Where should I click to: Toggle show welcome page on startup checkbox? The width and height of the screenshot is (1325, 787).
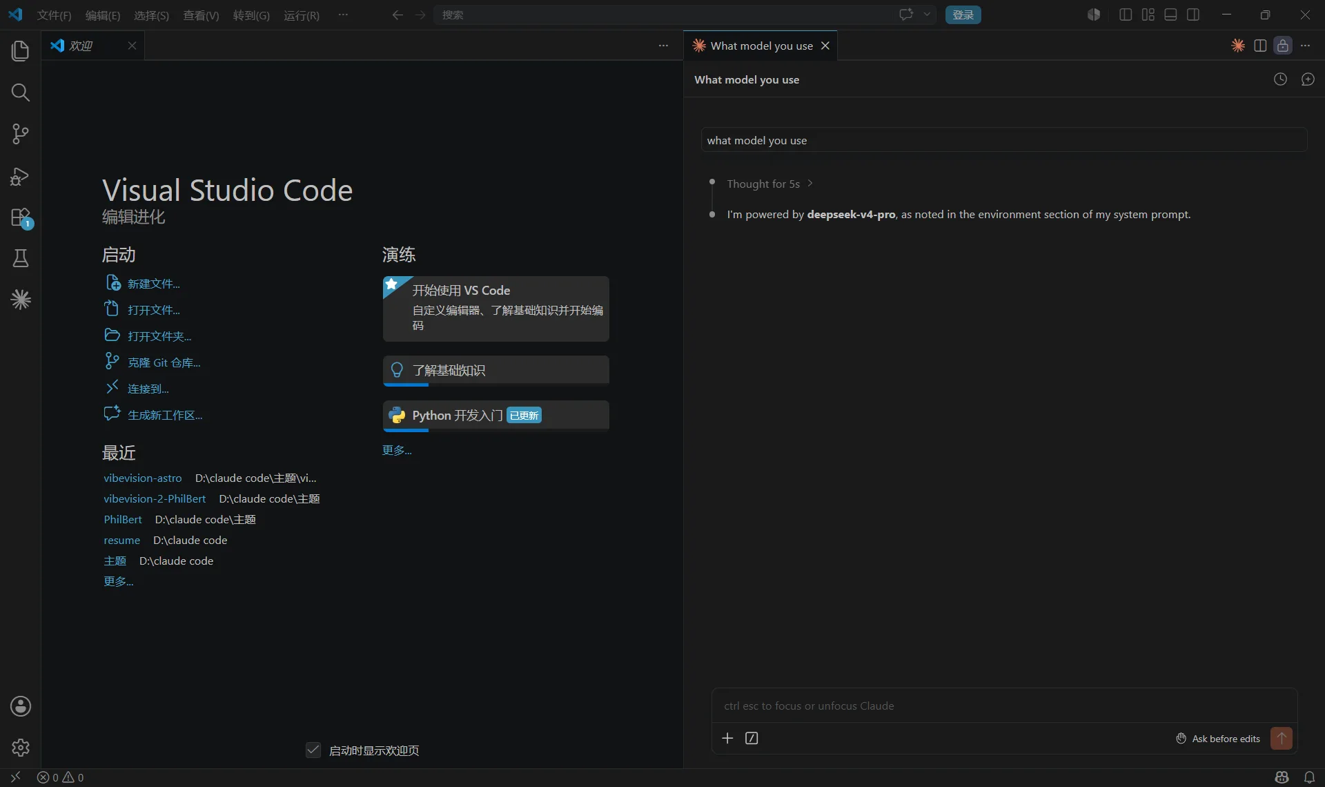[313, 750]
